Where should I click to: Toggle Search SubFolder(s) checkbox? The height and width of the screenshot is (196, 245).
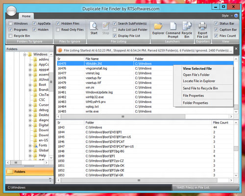point(115,24)
